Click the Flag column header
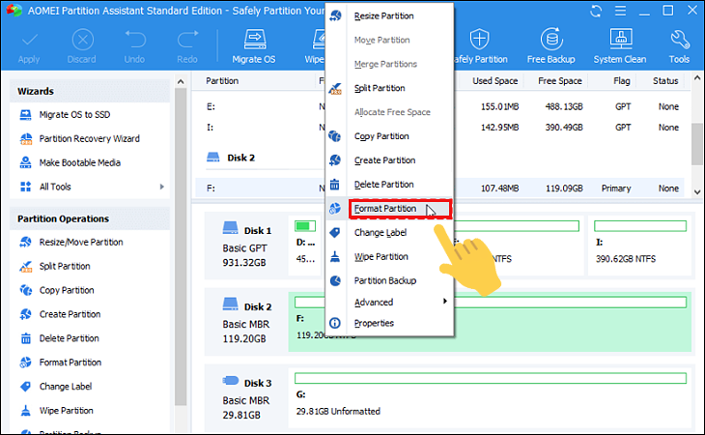Screen dimensions: 705x435 [x=621, y=81]
